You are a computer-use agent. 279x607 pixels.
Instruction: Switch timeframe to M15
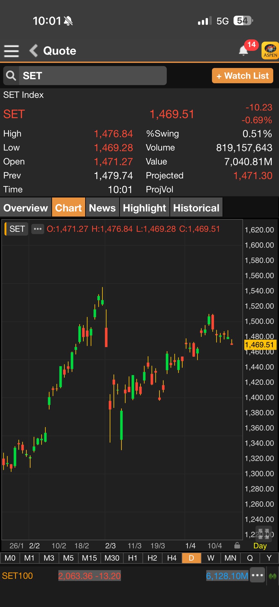pyautogui.click(x=89, y=558)
